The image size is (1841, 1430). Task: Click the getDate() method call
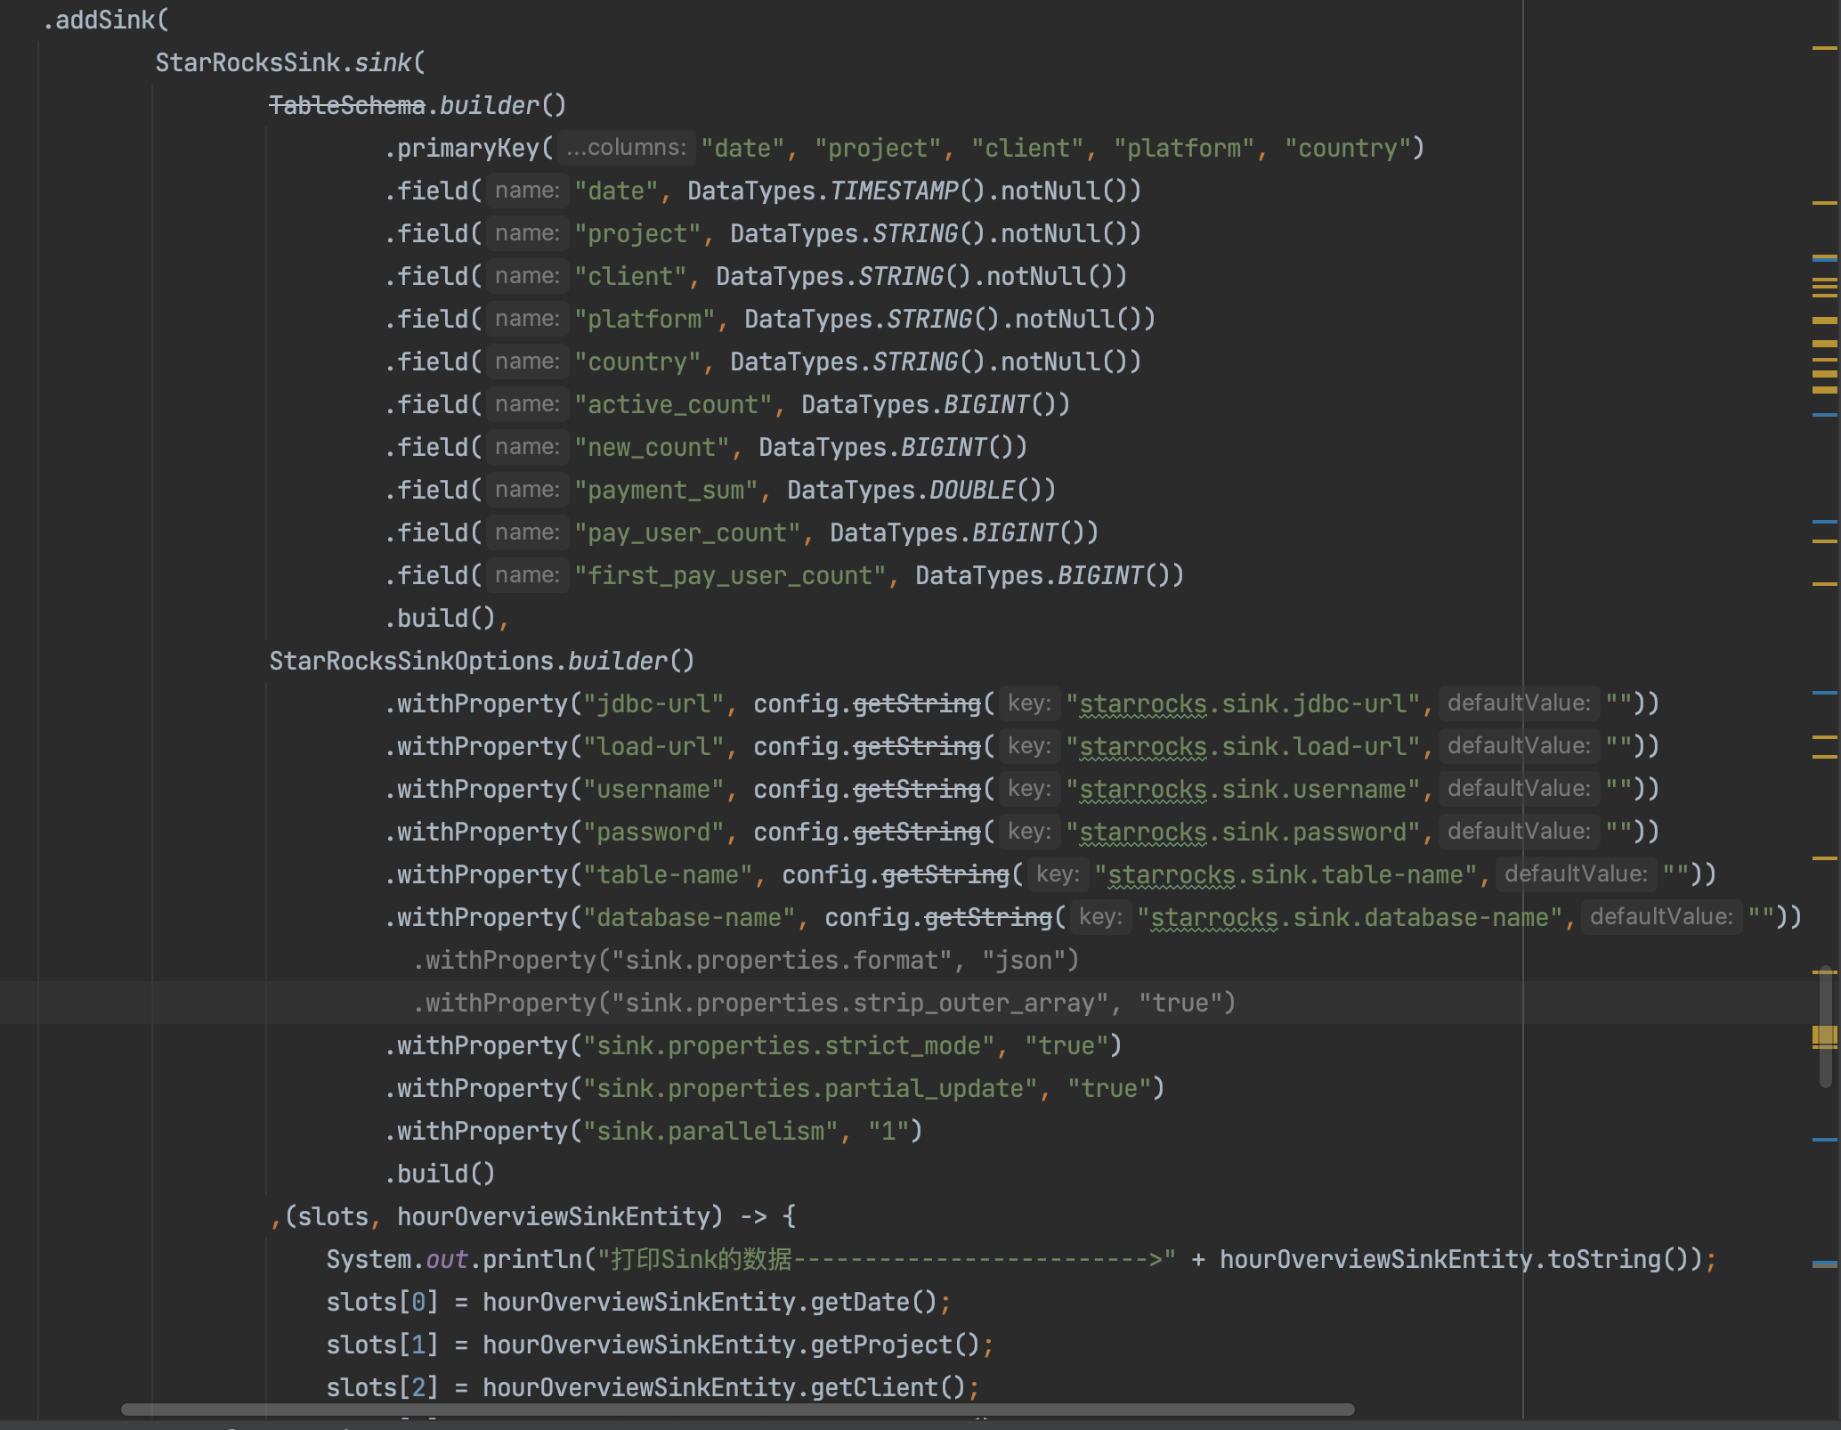click(873, 1302)
